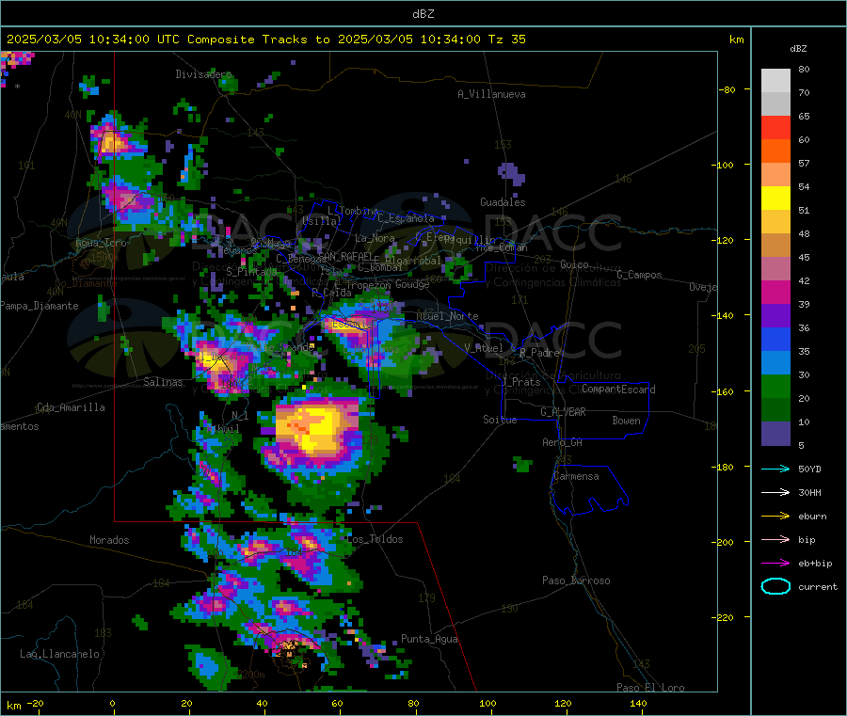Select the gray 70–65 dBZ swatch
847x716 pixels.
[775, 104]
